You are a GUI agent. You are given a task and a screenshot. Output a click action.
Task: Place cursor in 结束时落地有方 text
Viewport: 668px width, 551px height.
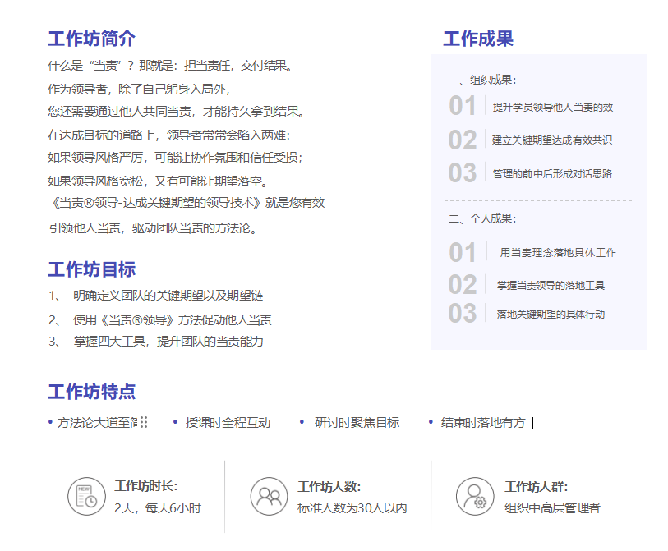pos(483,423)
